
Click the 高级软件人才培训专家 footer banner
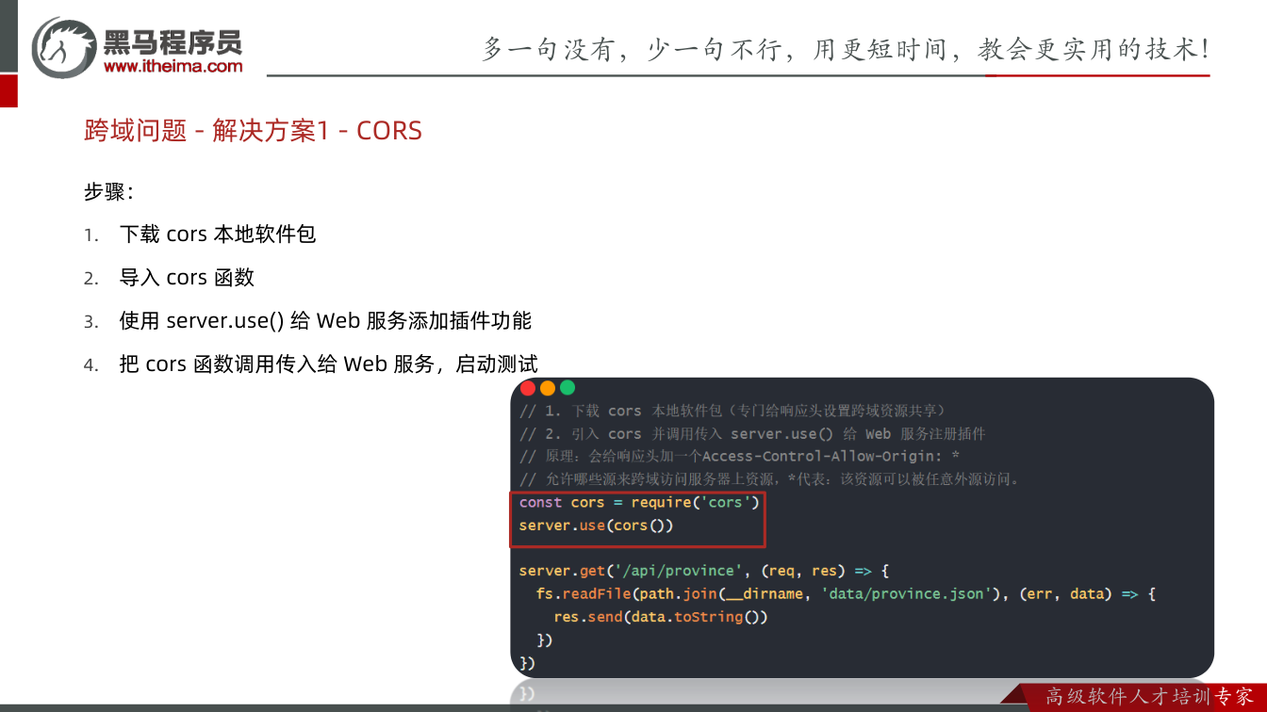(1149, 697)
